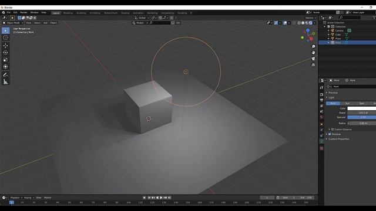
Task: Open the viewport Options dropdown
Action: click(311, 18)
